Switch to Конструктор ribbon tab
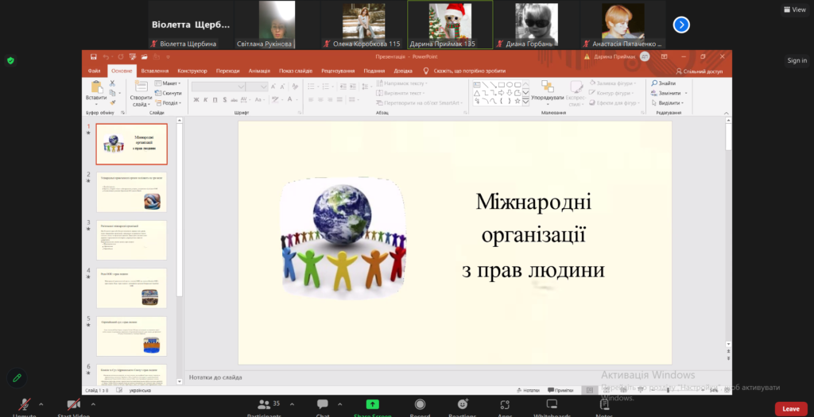The width and height of the screenshot is (814, 417). click(192, 71)
